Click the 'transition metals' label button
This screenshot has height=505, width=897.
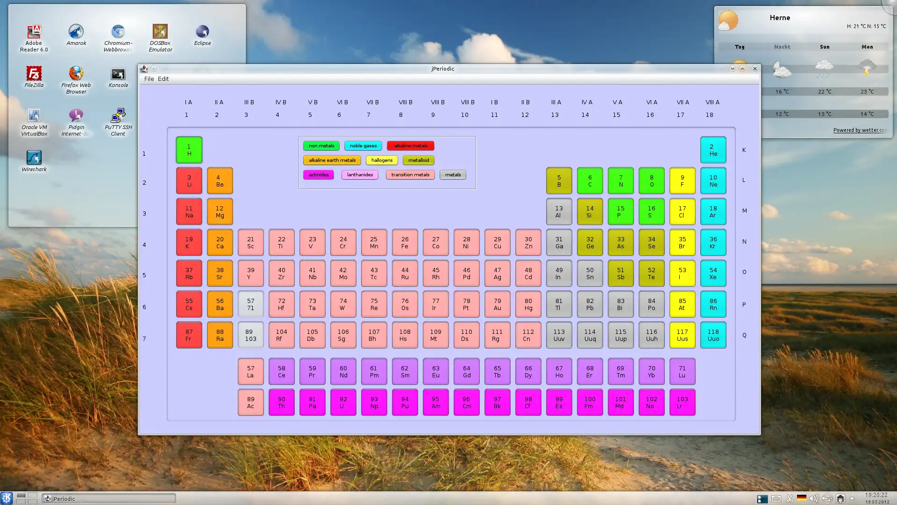410,174
